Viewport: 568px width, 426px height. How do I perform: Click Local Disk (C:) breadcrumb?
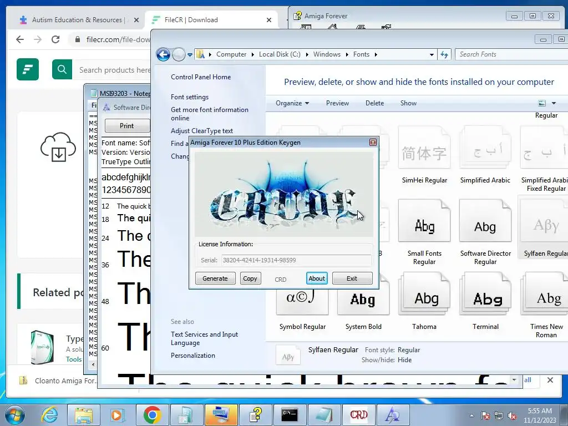280,54
